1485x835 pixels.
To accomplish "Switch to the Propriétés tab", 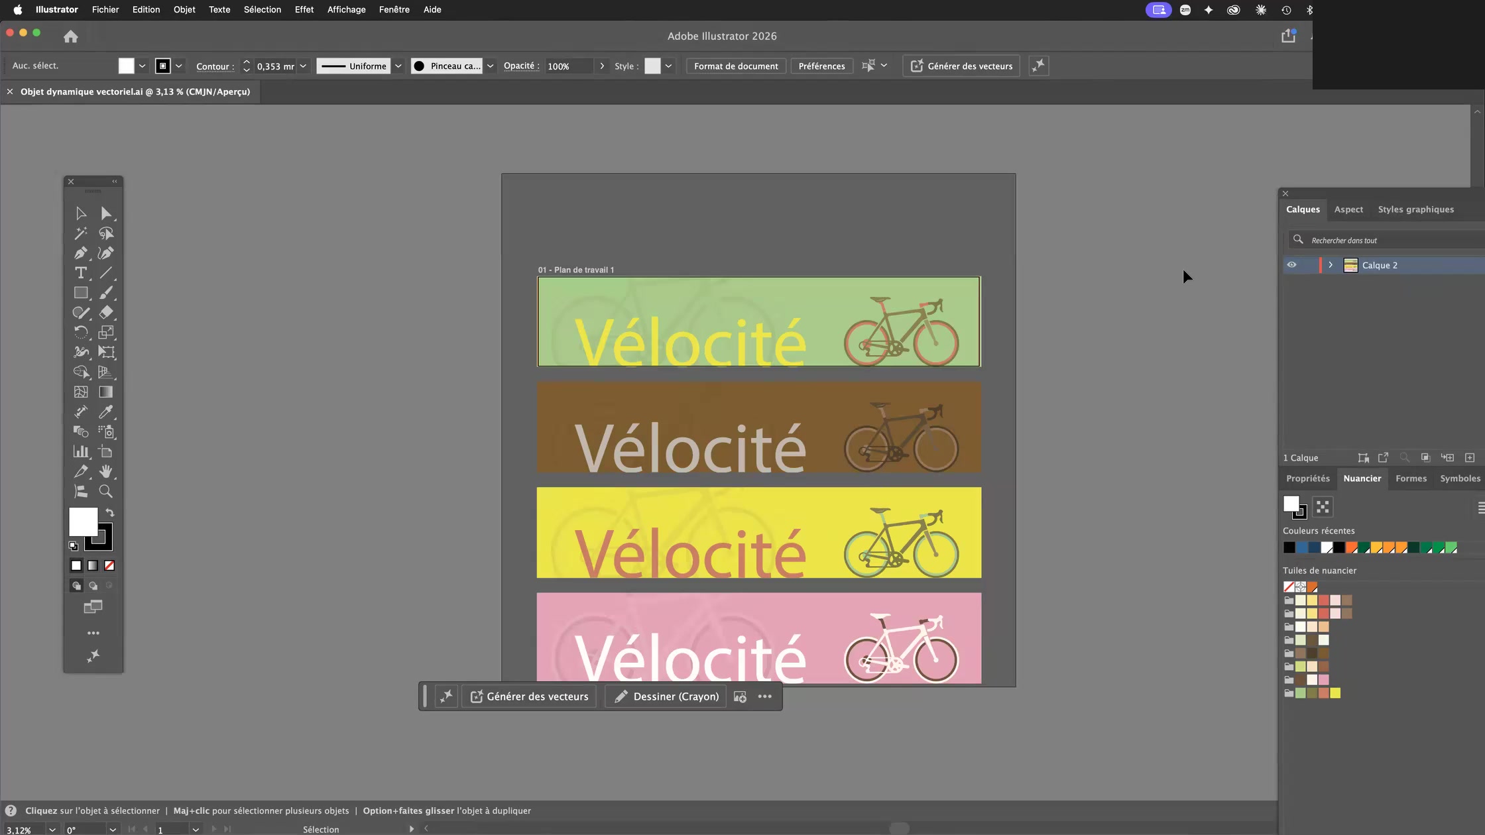I will tap(1308, 478).
